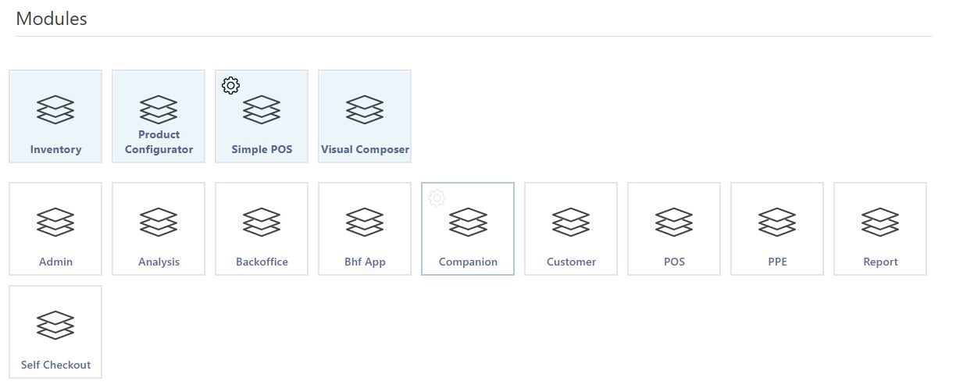Click the PPE module tile
This screenshot has height=385, width=956.
777,229
